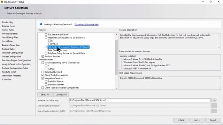Select the Already installed prerequisites node
Image resolution: width=223 pixels, height=125 pixels.
coord(128,56)
